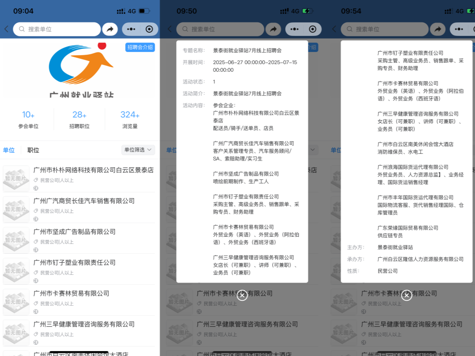Image resolution: width=475 pixels, height=356 pixels.
Task: Open 广州广汽商贸长佳汽车销售有限公司 in the 09:04 list
Action: click(79, 209)
